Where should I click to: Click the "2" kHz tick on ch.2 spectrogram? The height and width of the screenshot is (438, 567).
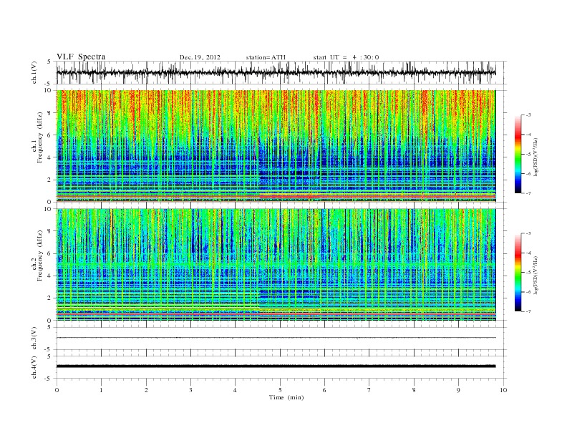click(49, 298)
